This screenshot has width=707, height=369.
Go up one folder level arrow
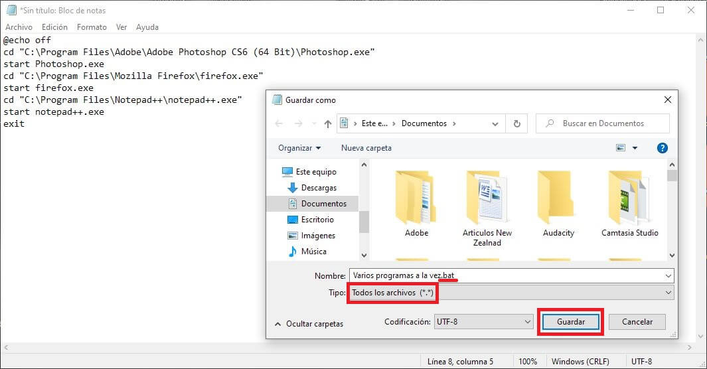pos(328,123)
